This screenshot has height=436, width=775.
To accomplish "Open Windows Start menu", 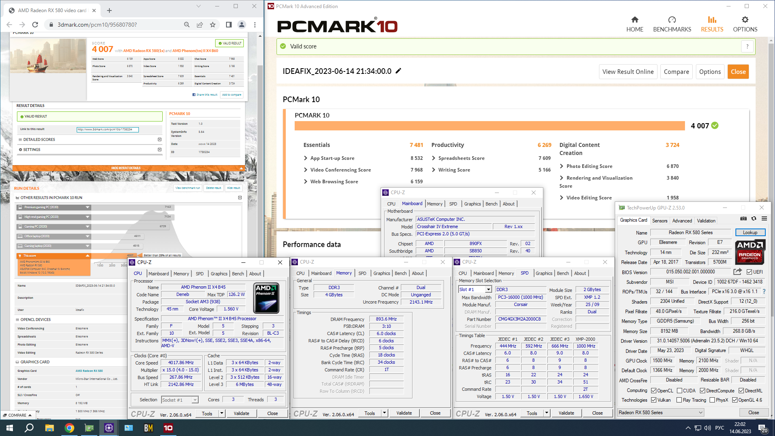I will coord(10,428).
